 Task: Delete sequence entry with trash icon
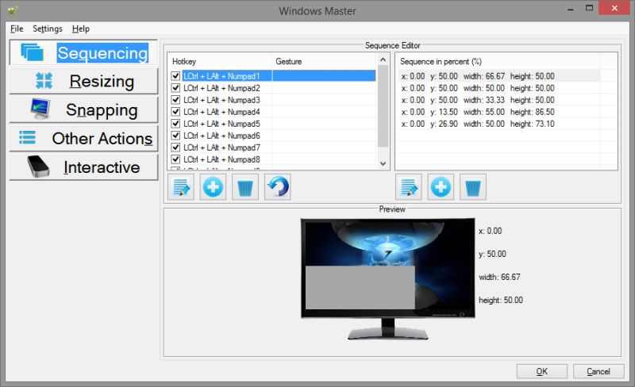pyautogui.click(x=473, y=187)
